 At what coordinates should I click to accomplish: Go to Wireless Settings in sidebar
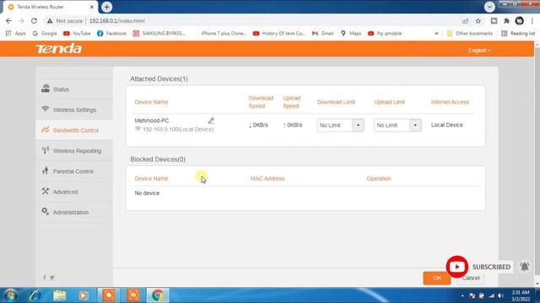[x=74, y=109]
